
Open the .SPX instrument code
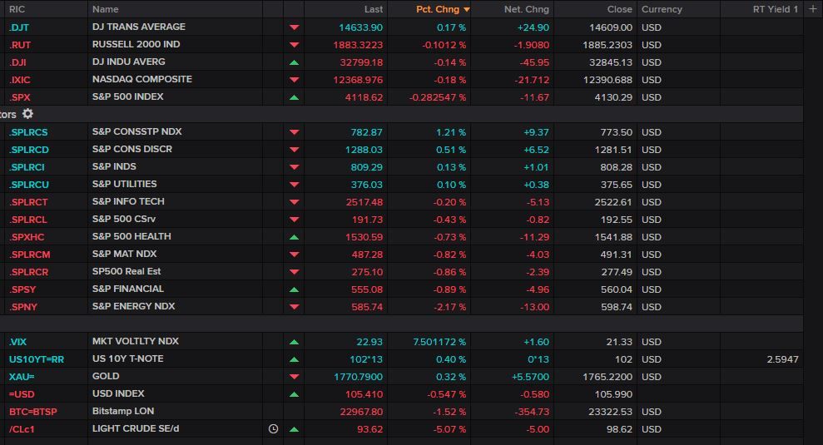pos(19,97)
